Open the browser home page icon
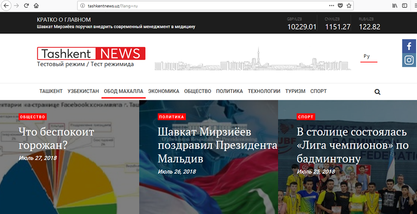 point(36,6)
